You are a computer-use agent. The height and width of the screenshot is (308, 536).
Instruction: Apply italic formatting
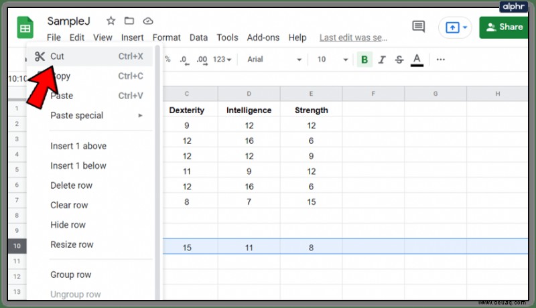(382, 60)
